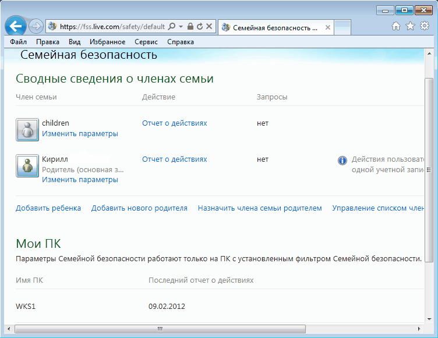Maximize the browser window
Screen dimensions: 438x338
(x=404, y=10)
